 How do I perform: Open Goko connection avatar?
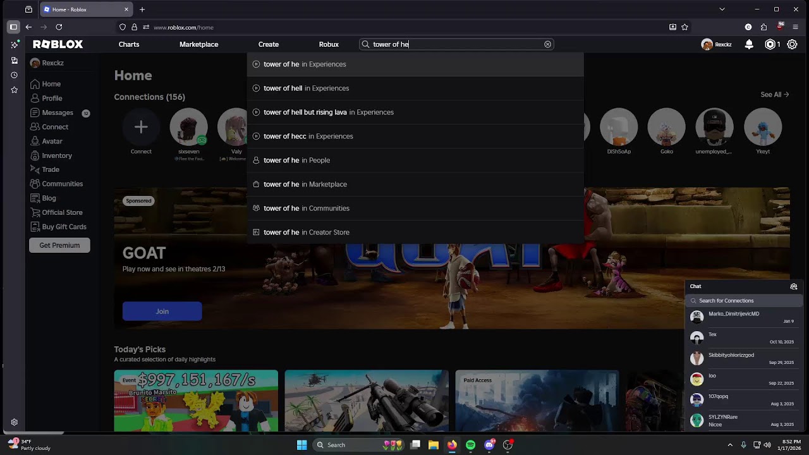pos(667,127)
